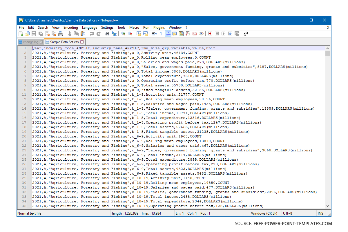
Task: Open the Encoding menu
Action: [x=71, y=27]
